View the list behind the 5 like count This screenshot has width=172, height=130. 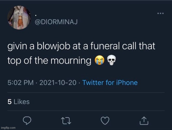pyautogui.click(x=10, y=102)
